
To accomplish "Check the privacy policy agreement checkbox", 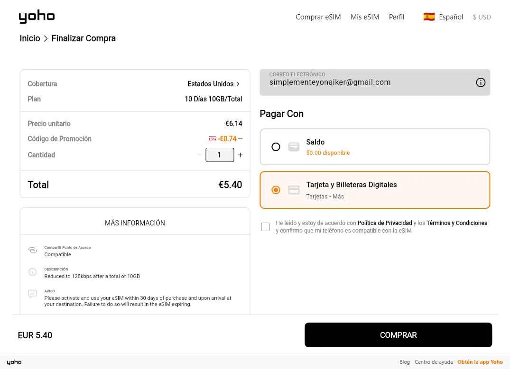I will pos(265,227).
